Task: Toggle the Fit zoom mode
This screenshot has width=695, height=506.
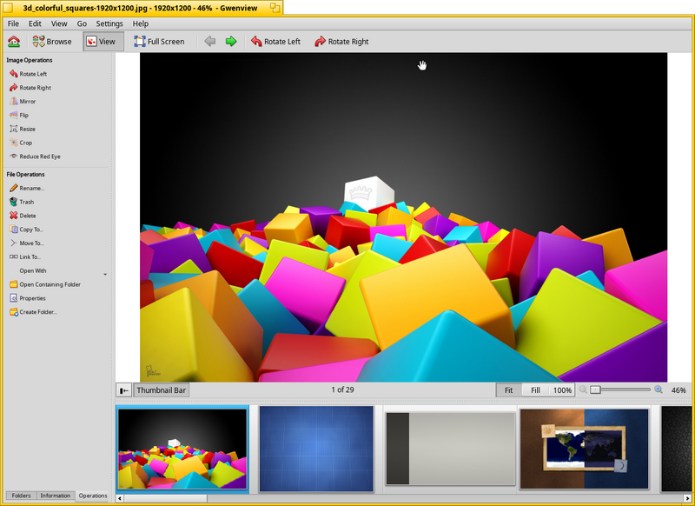Action: click(x=509, y=390)
